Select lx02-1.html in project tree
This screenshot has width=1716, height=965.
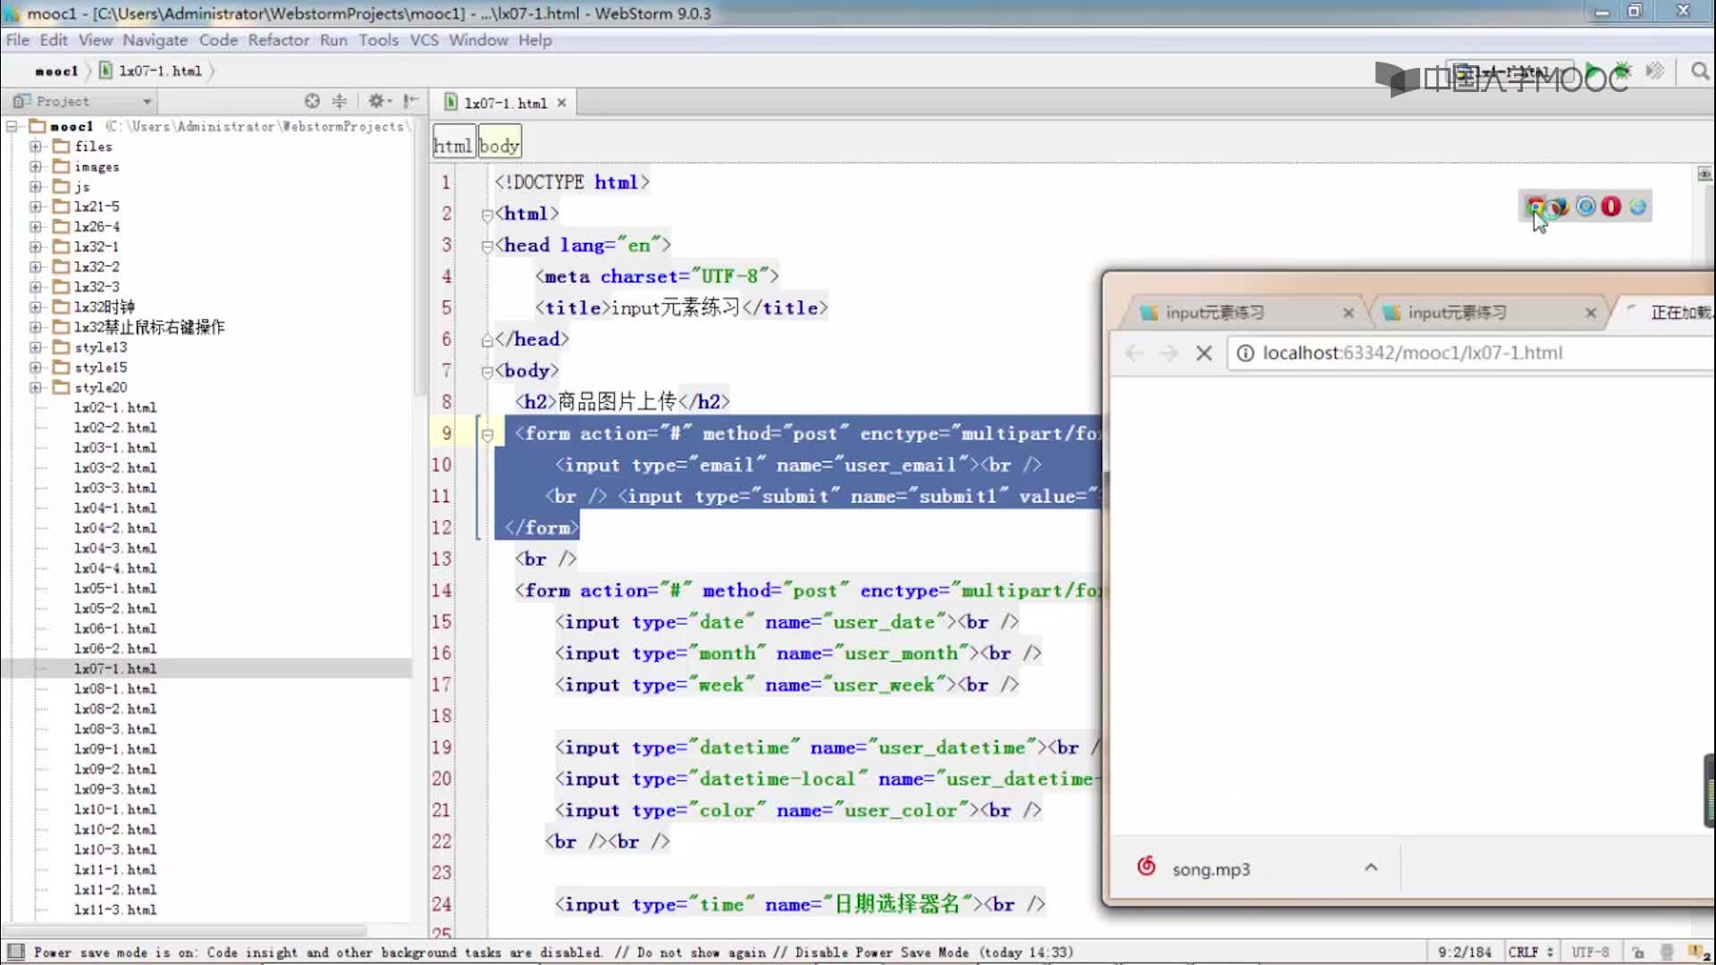point(115,407)
